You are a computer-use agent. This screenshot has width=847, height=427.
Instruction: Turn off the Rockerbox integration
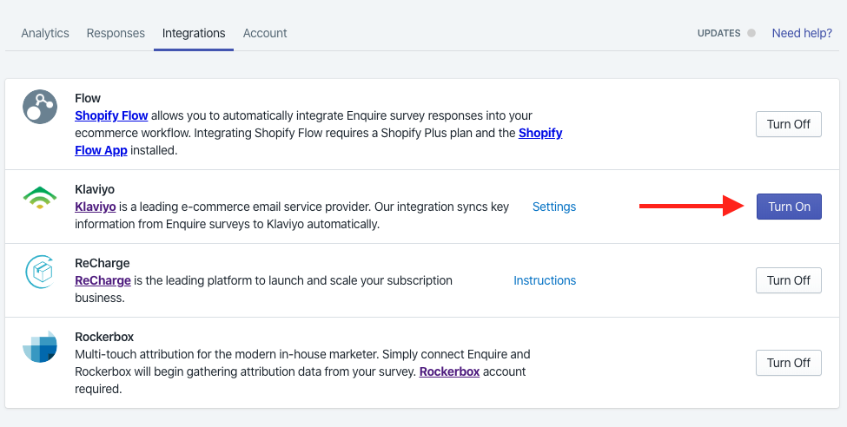pyautogui.click(x=789, y=363)
